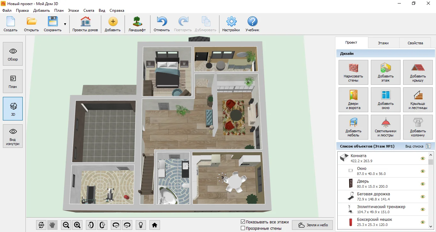Select the Дверь 80.0 x 15.0 row
The image size is (436, 232).
click(x=383, y=184)
